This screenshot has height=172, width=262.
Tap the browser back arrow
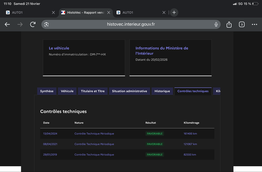point(7,25)
